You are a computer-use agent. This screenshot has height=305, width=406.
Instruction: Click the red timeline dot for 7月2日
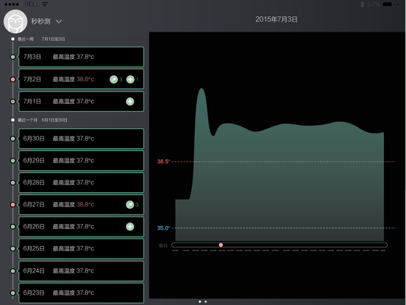[x=13, y=80]
